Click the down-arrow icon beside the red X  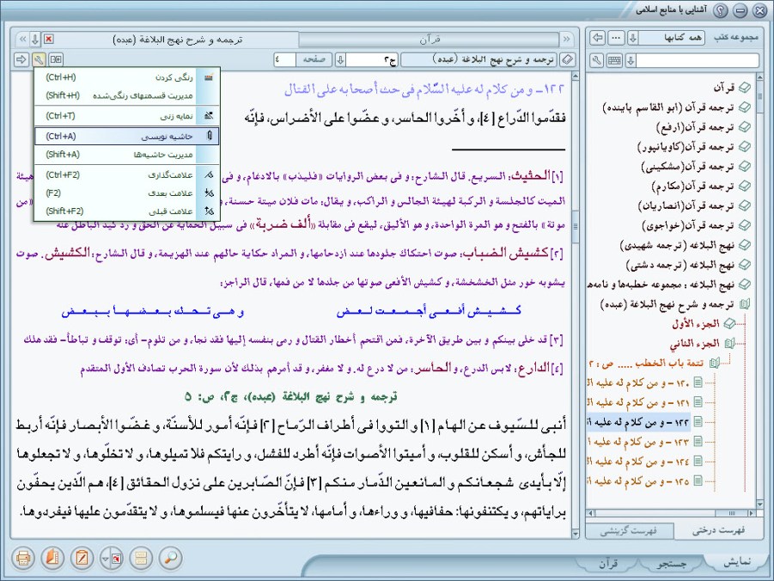click(x=35, y=39)
